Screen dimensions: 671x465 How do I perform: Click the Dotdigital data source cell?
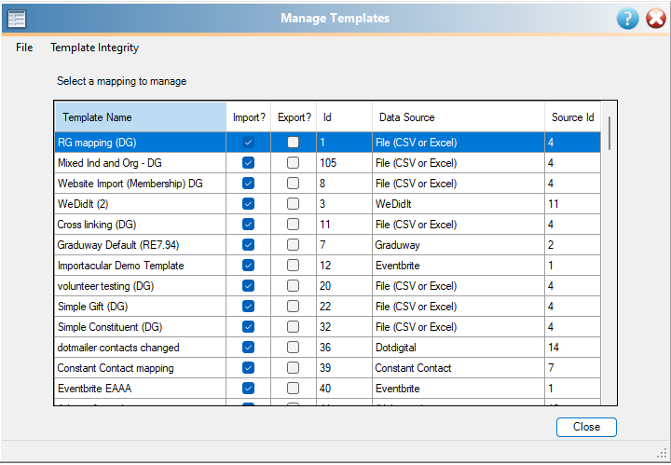click(459, 348)
